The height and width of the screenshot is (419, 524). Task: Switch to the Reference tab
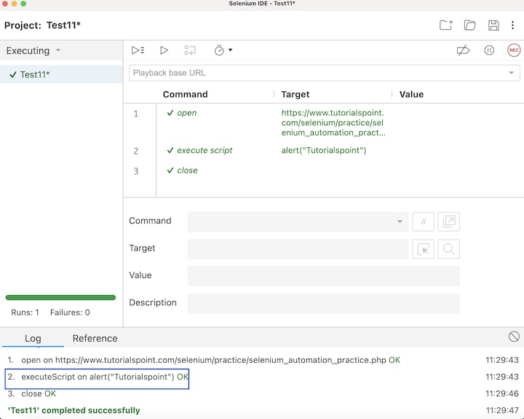pos(95,338)
